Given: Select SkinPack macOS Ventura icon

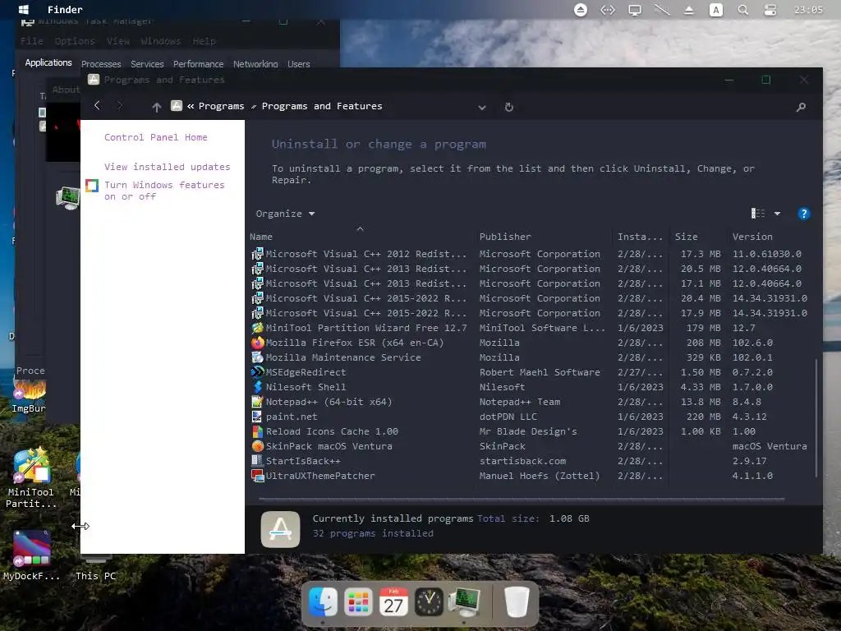Looking at the screenshot, I should click(257, 446).
